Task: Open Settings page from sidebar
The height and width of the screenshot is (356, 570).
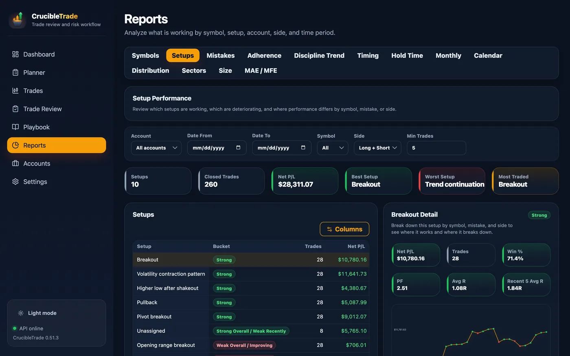Action: click(x=57, y=181)
